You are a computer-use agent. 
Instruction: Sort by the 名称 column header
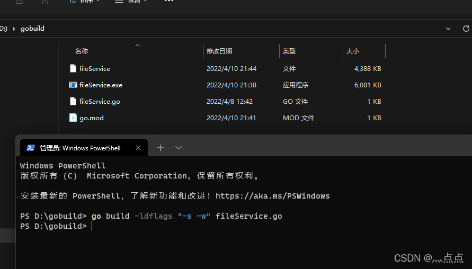(82, 51)
